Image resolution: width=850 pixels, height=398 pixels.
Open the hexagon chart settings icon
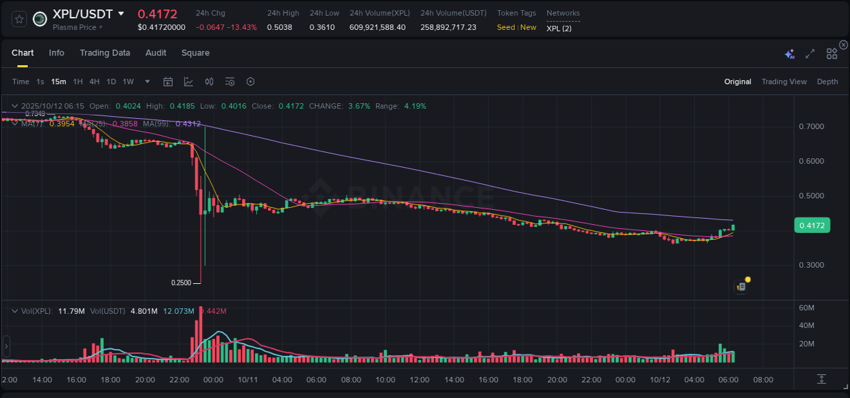point(250,82)
